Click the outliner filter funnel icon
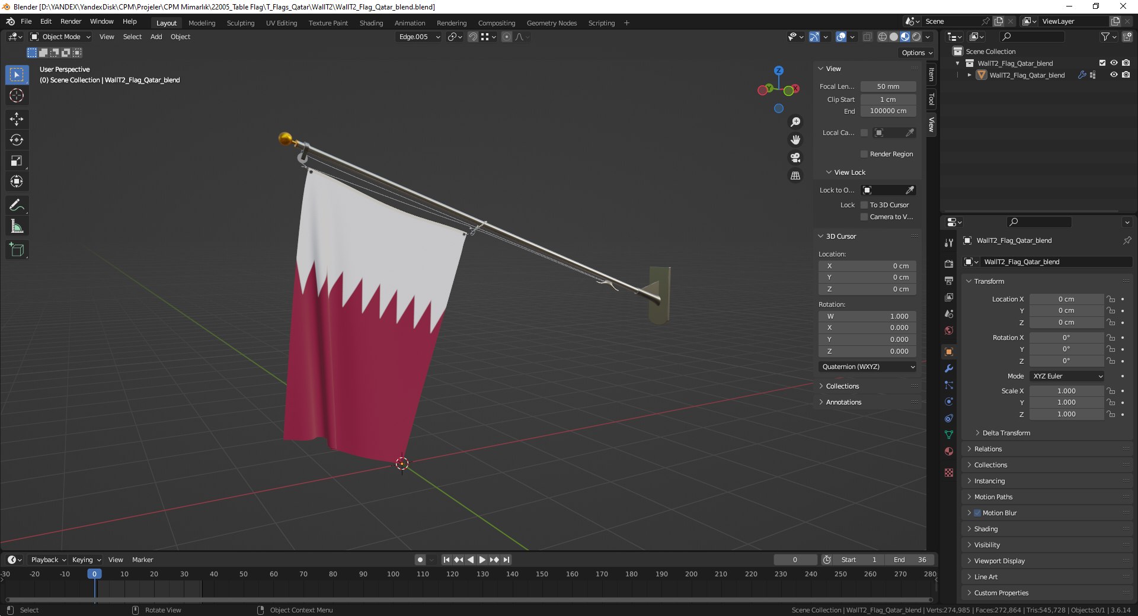The height and width of the screenshot is (616, 1138). point(1105,37)
